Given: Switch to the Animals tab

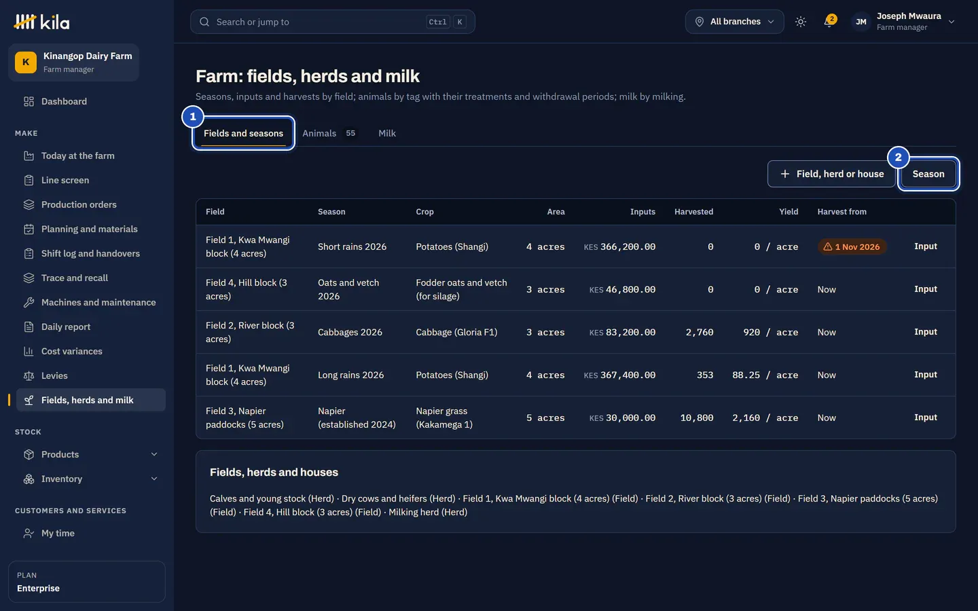Looking at the screenshot, I should tap(329, 134).
